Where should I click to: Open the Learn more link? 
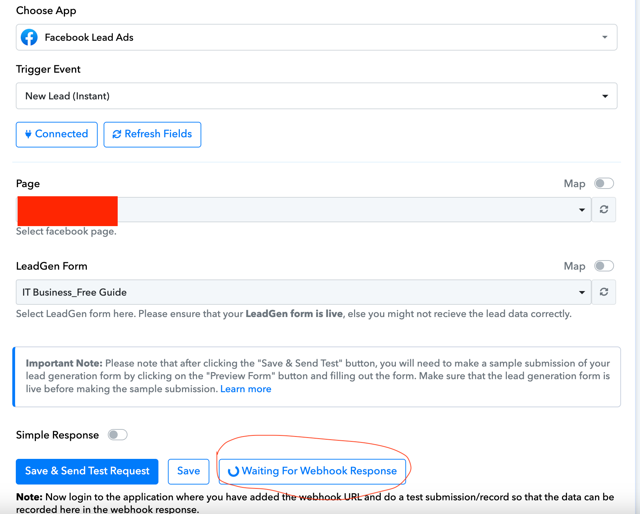246,389
